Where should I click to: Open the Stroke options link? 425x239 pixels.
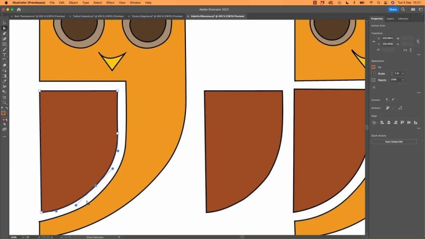pyautogui.click(x=381, y=74)
